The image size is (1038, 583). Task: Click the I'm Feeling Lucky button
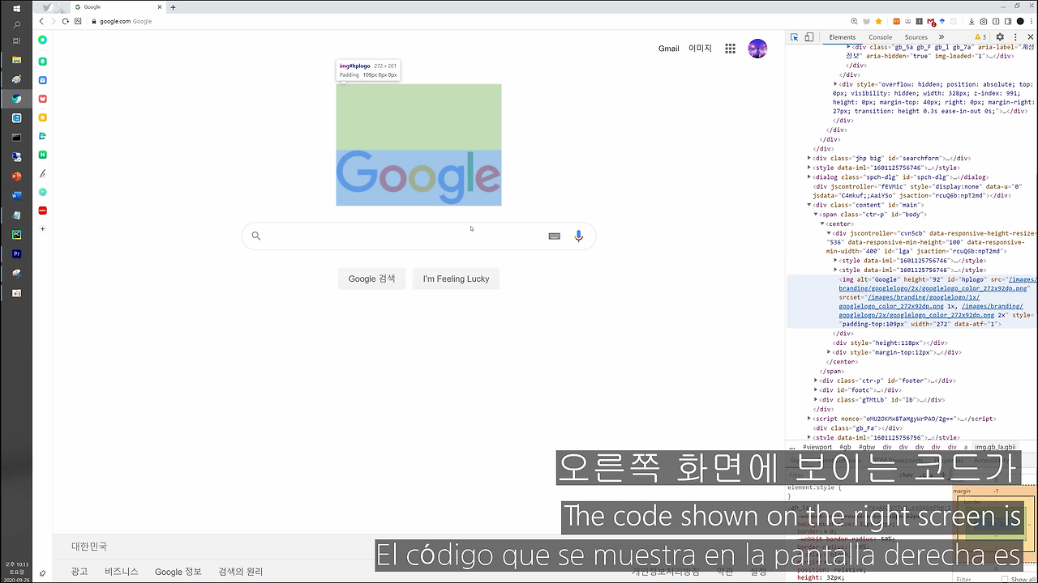pos(456,279)
